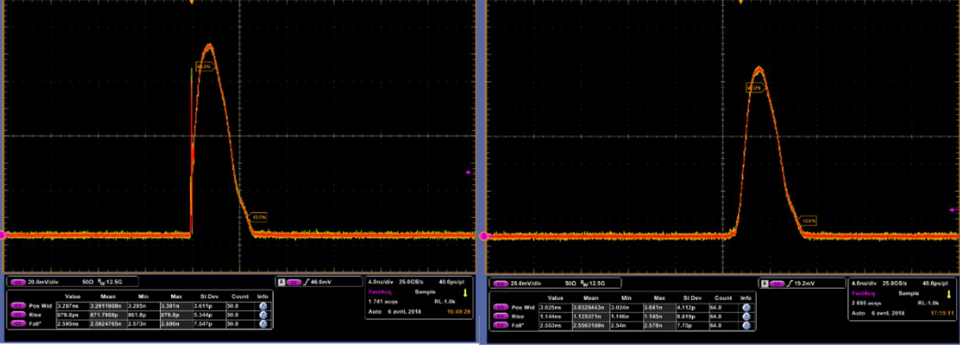Click FastAcq label, left scope
This screenshot has height=345, width=960.
(379, 291)
